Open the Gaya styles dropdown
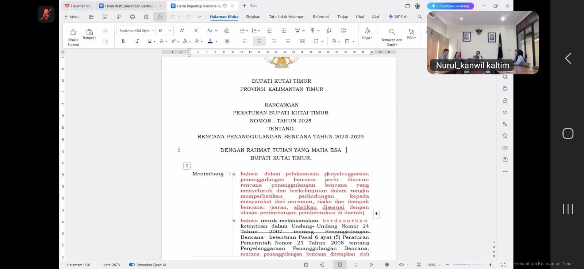584x269 pixels. [367, 34]
